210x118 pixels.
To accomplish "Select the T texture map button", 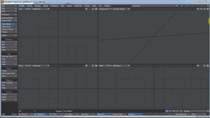I will click(170, 111).
